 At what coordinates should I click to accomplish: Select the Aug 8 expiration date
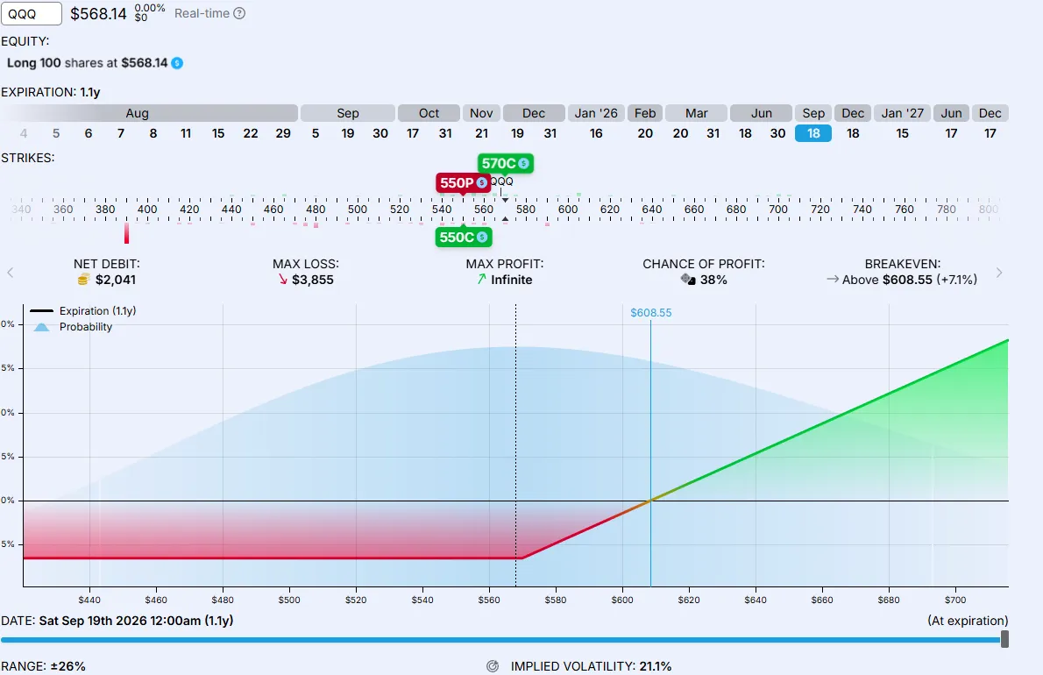coord(153,133)
